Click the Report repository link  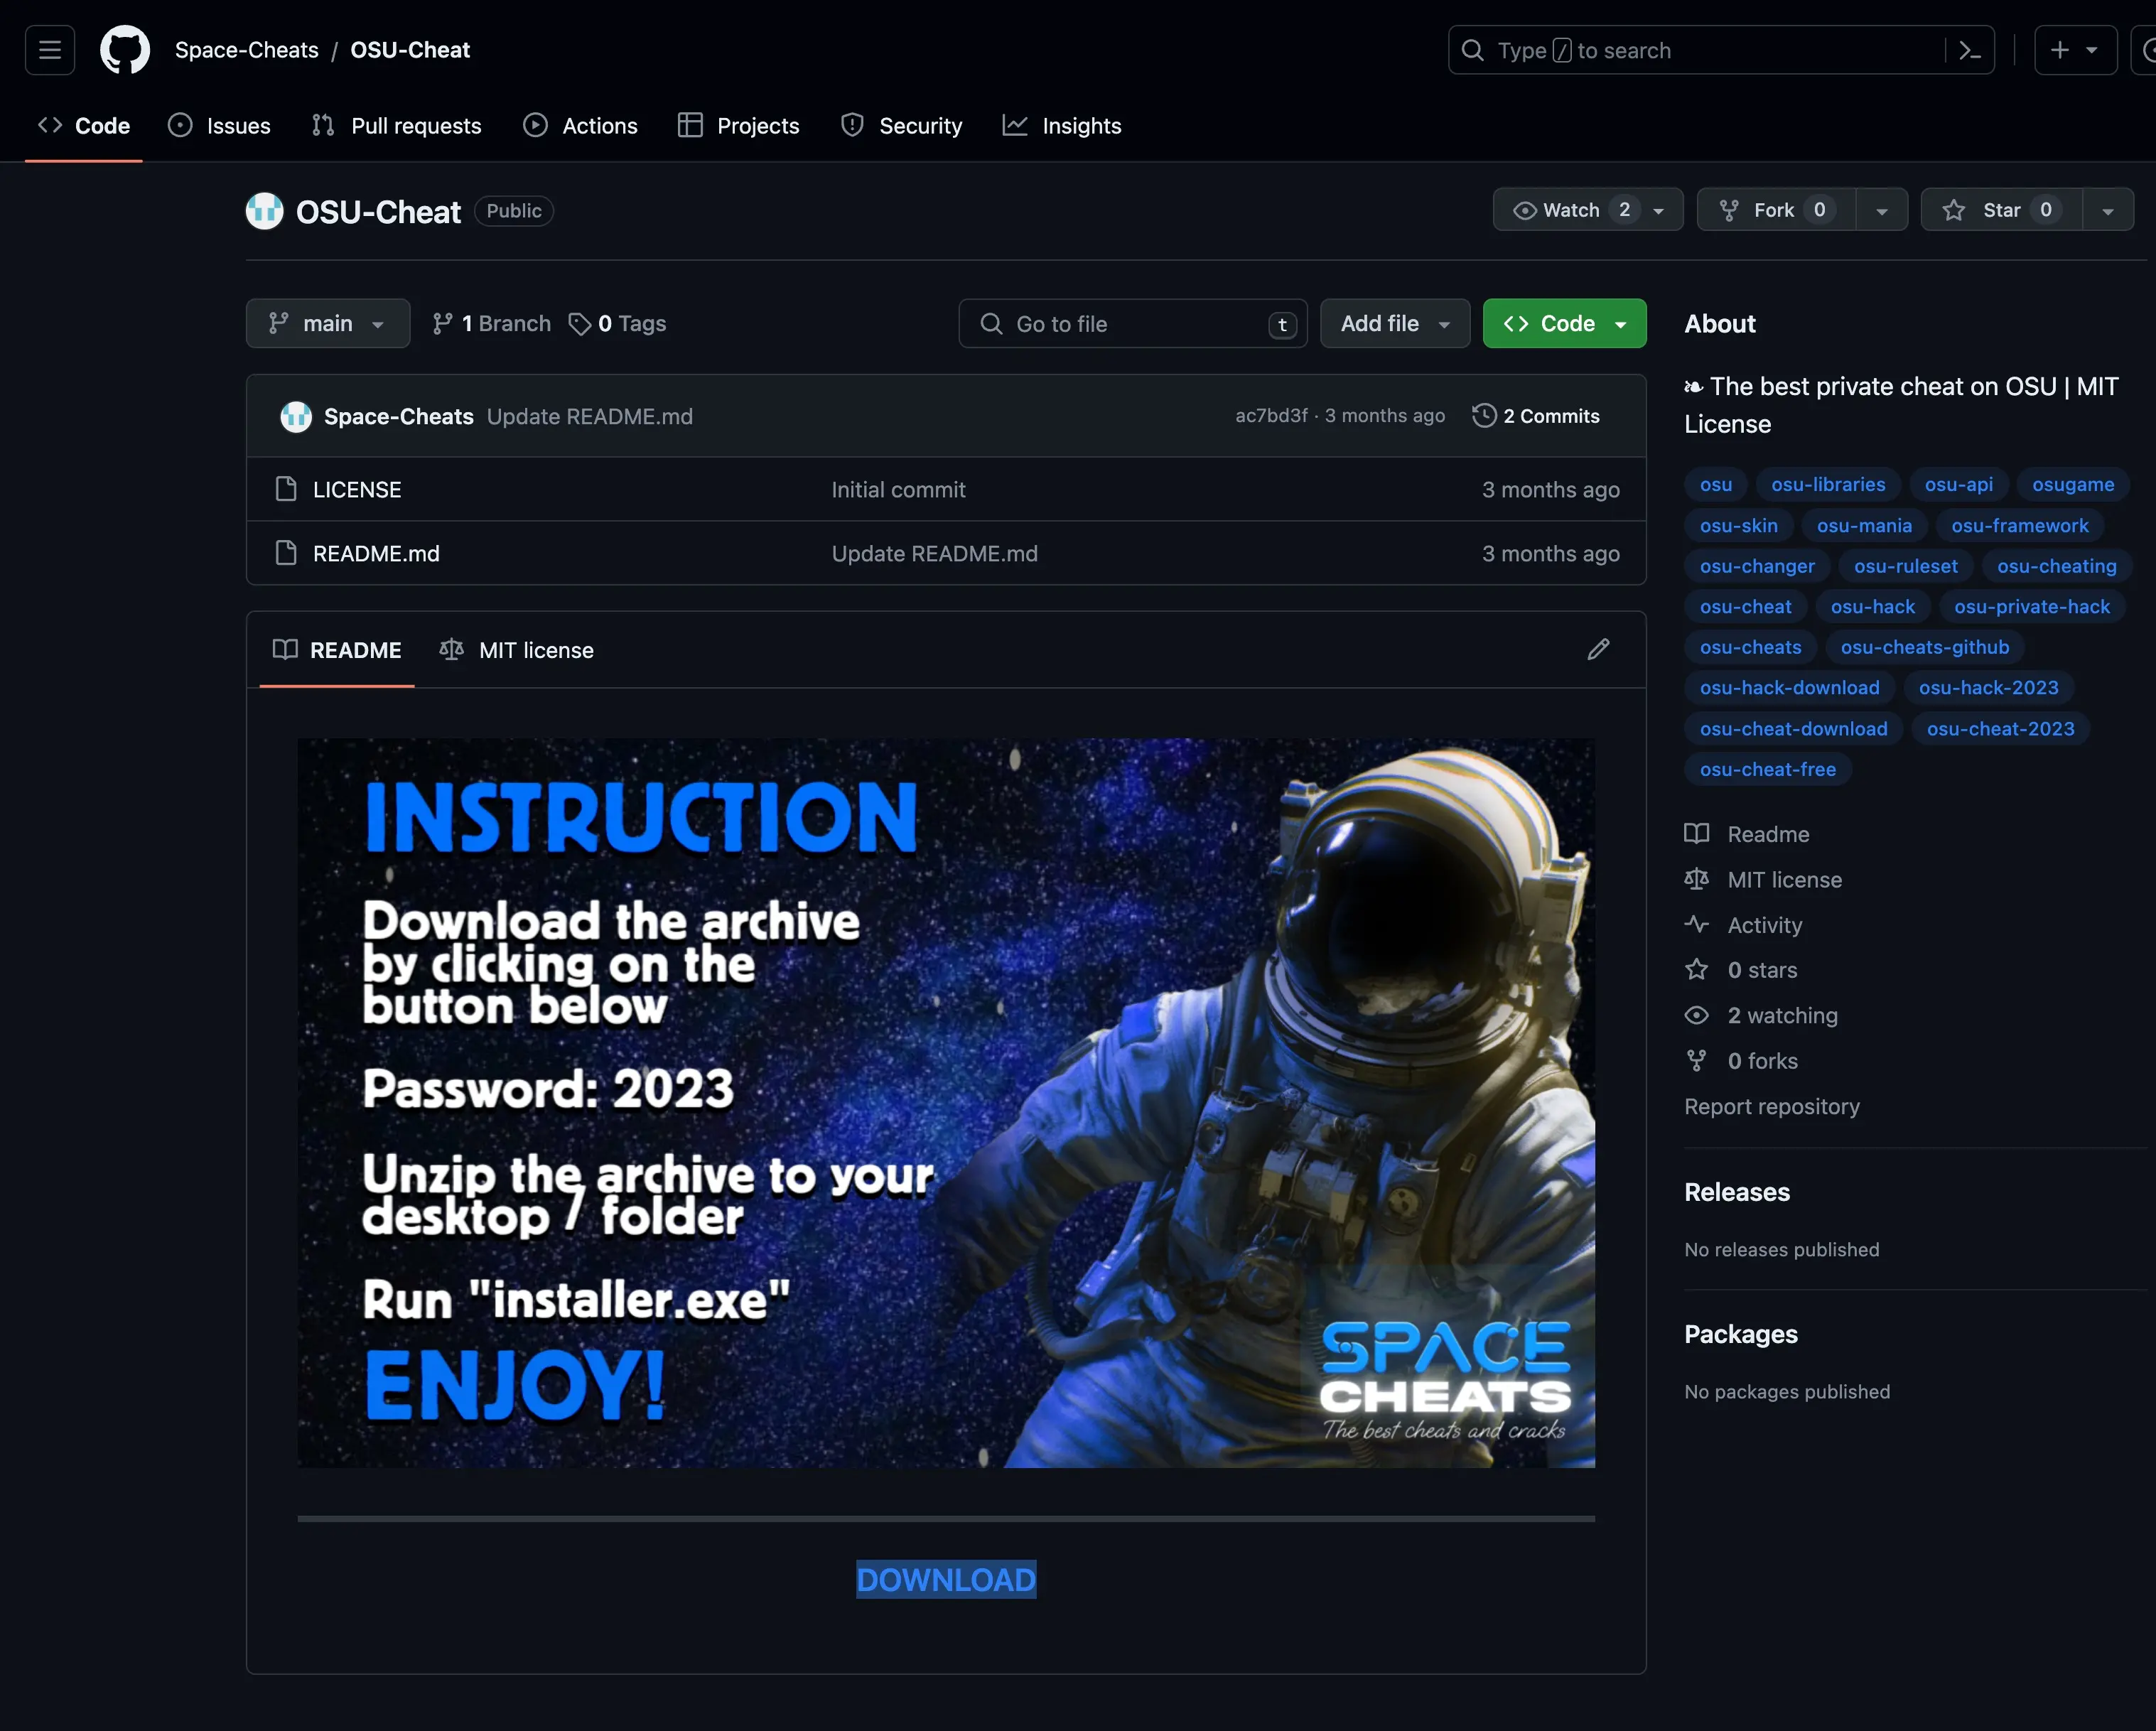[1771, 1106]
